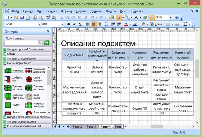This screenshot has width=202, height=137.
Task: Apply line color pen swatch
Action: point(135,24)
